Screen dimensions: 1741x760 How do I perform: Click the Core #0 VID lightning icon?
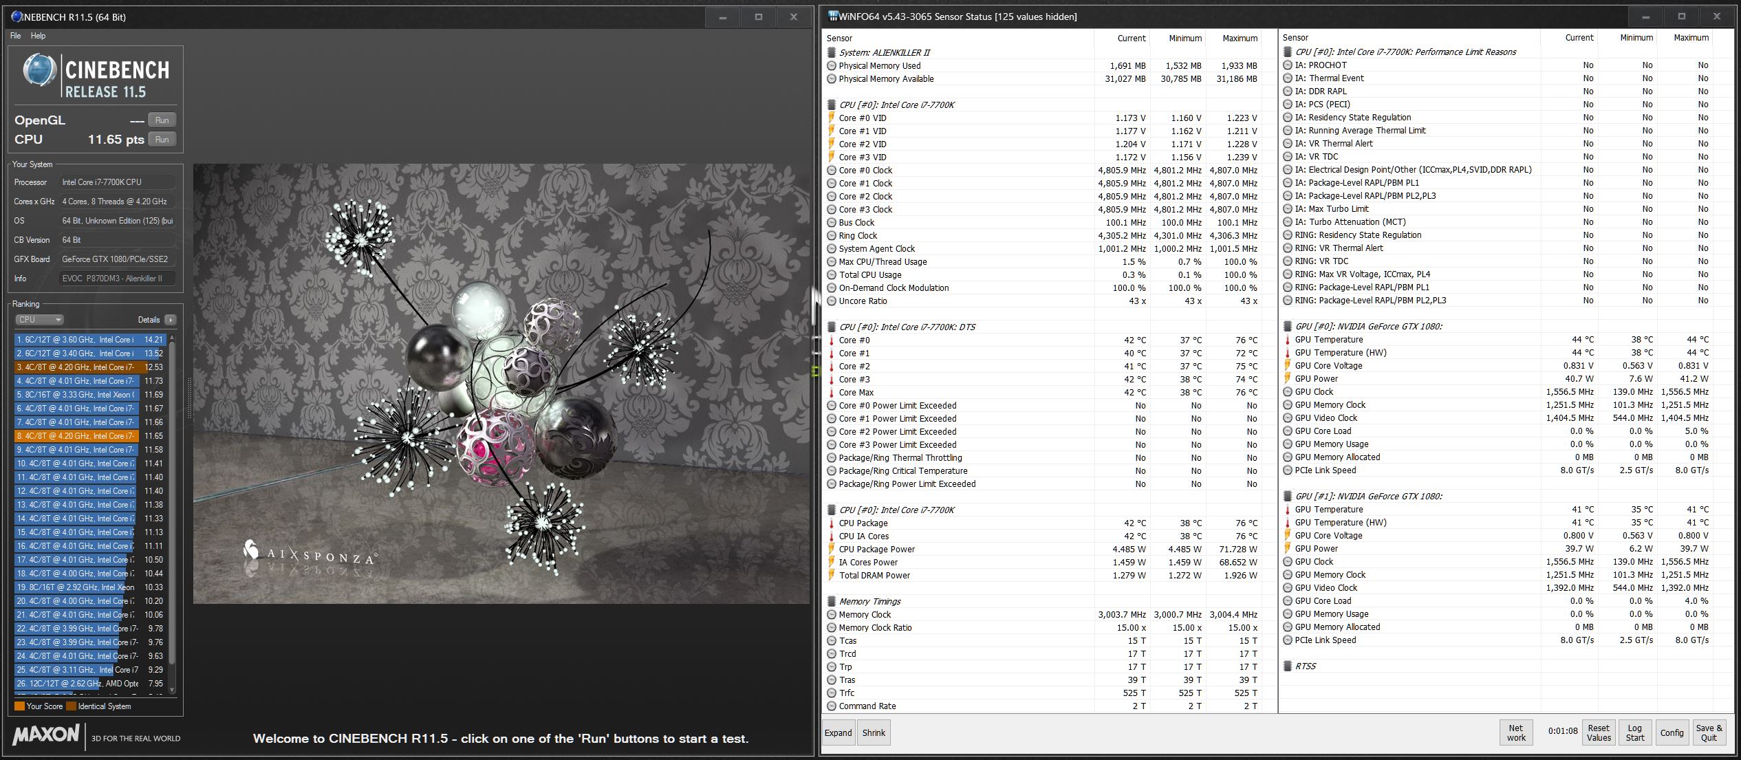[831, 118]
